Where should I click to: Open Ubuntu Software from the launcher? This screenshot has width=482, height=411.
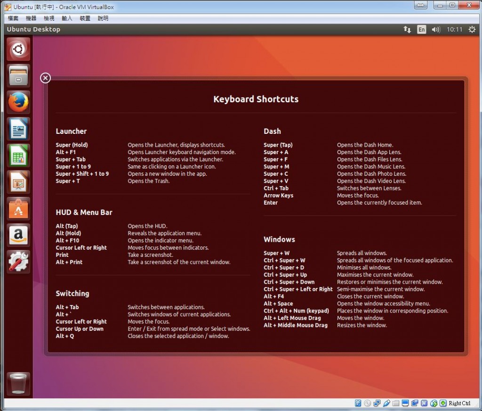[18, 208]
